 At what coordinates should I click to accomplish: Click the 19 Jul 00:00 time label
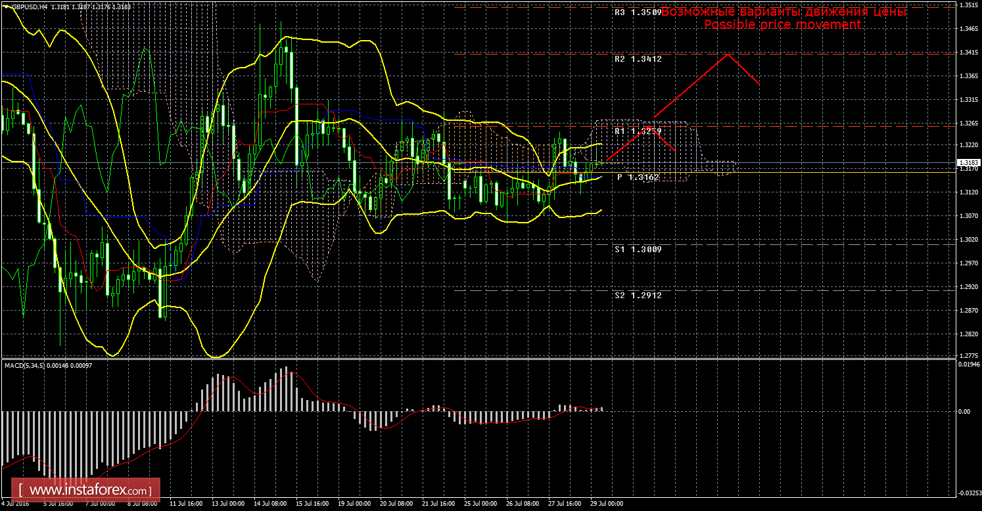(x=354, y=504)
